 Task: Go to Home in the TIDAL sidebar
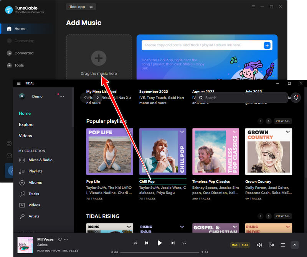(x=25, y=113)
